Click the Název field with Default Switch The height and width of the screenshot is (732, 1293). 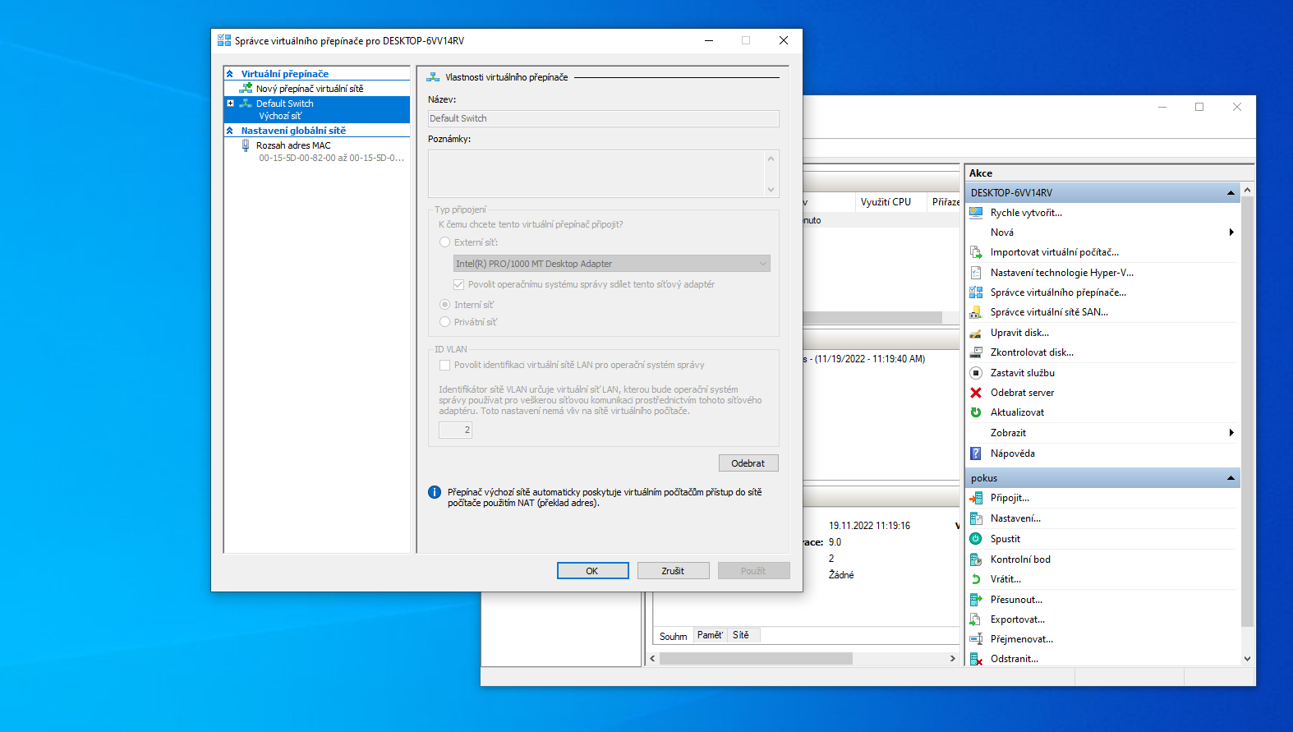click(603, 118)
